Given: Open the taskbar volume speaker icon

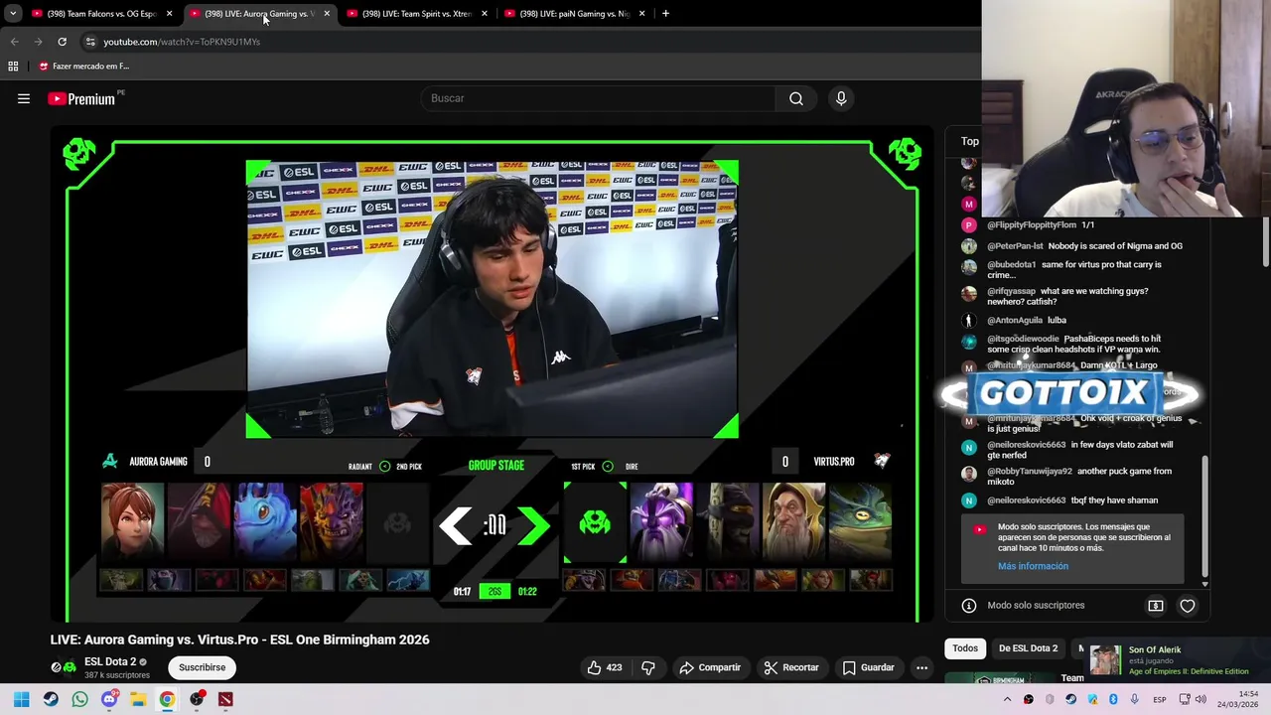Looking at the screenshot, I should point(1200,700).
